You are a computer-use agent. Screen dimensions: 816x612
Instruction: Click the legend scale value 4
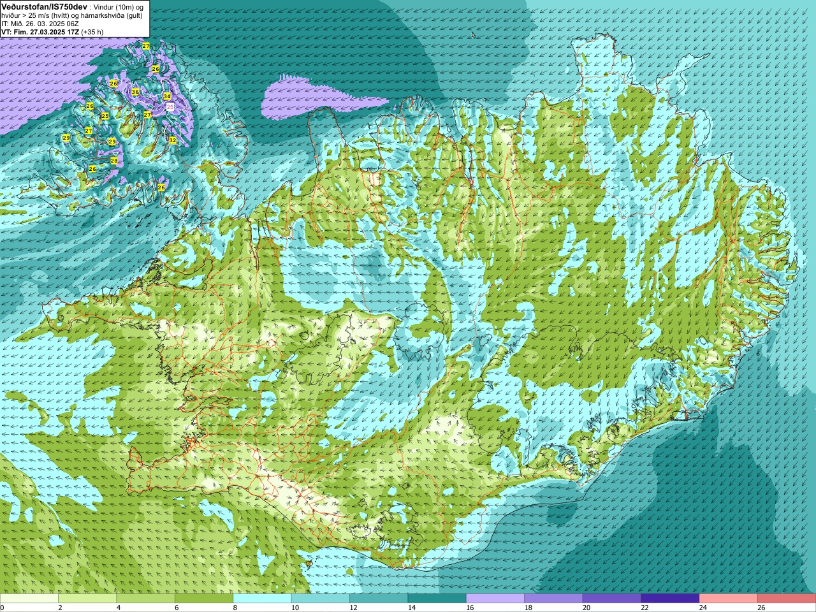(119, 608)
